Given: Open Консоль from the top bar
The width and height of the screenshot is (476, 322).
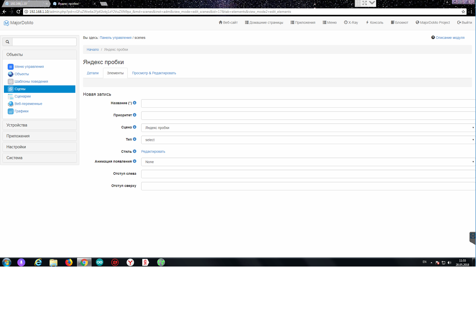Looking at the screenshot, I should 374,23.
